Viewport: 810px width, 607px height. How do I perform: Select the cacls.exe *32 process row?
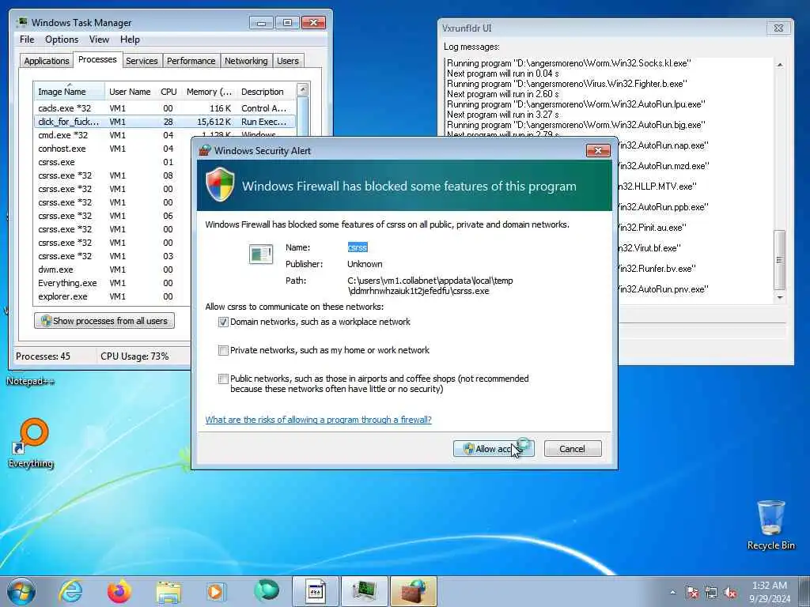pos(165,108)
